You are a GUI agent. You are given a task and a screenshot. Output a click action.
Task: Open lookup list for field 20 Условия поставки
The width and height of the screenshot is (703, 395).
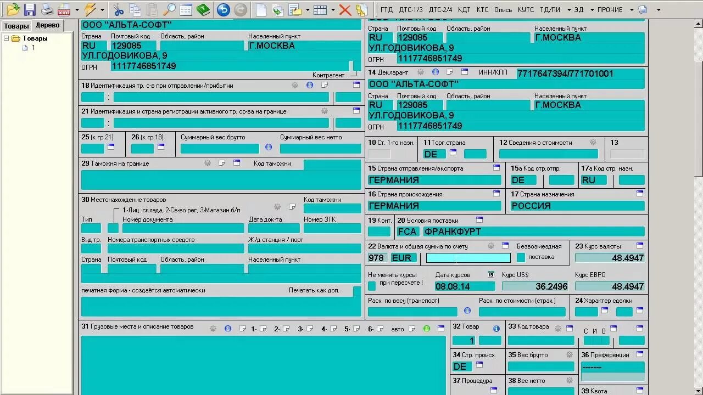[x=479, y=219]
